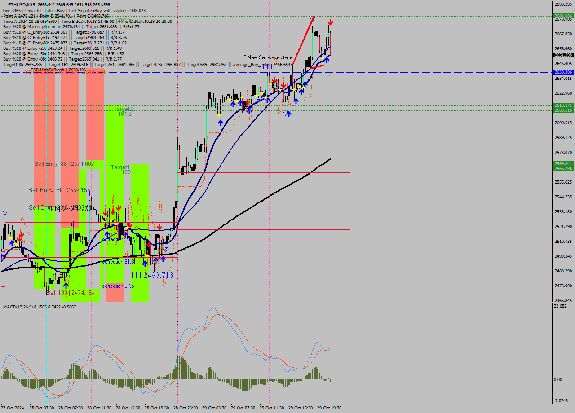Click the green 2681.086 price tag
Screen dimensions: 575x413
(x=563, y=16)
